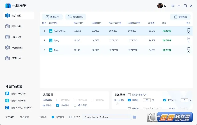Check the 自定义 save location option

tap(71, 117)
